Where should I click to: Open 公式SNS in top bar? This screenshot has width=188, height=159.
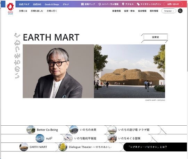click(37, 4)
